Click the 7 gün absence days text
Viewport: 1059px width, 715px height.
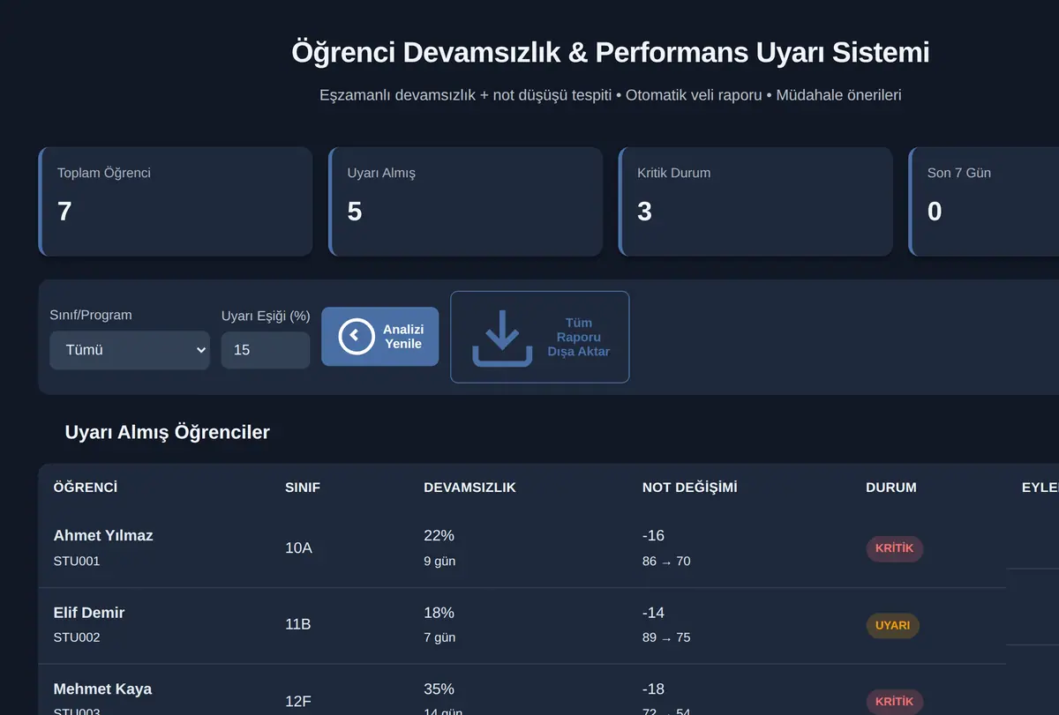439,637
